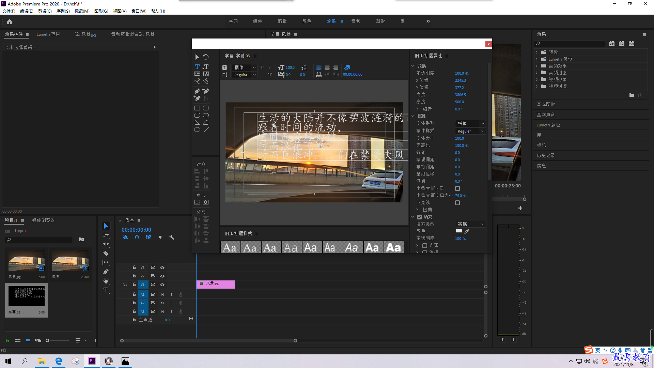Toggle snapping in the timeline

click(137, 237)
